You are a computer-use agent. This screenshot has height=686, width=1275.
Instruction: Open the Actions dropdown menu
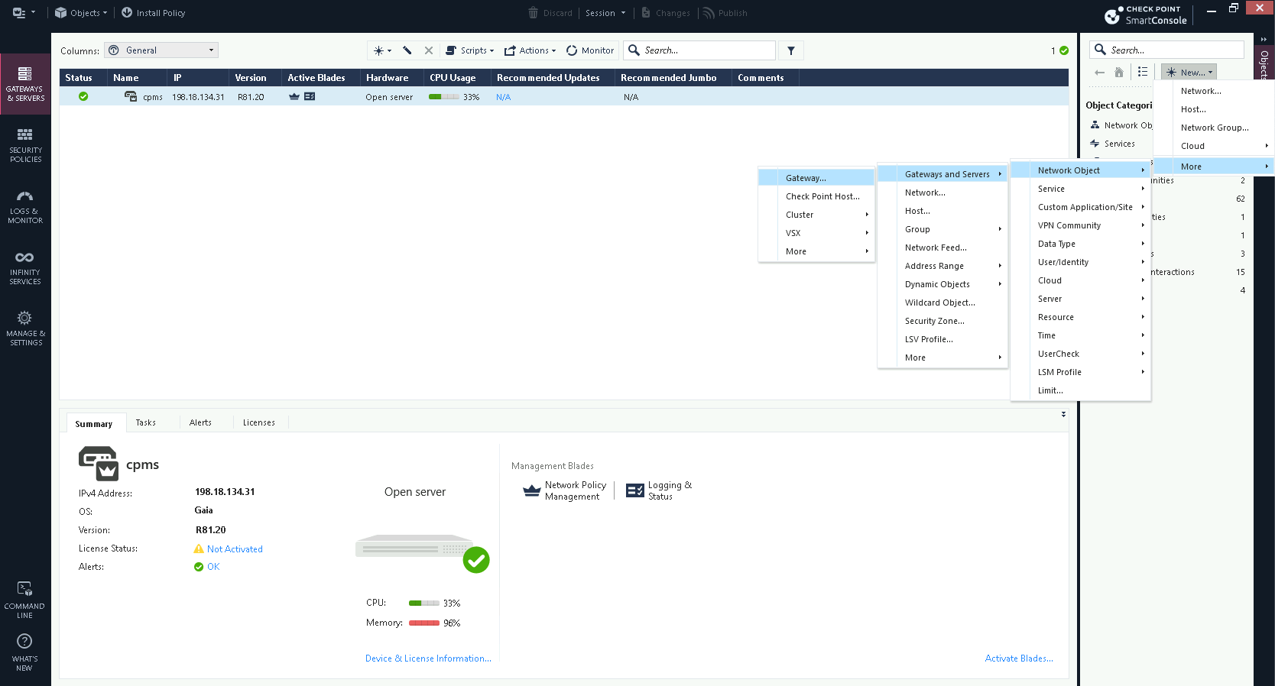click(530, 50)
